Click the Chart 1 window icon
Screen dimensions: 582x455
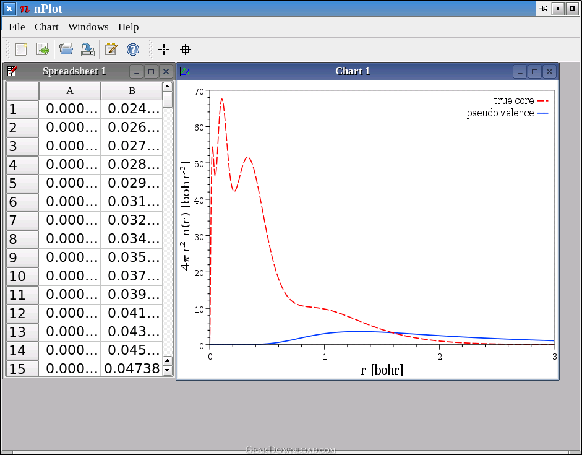point(185,71)
